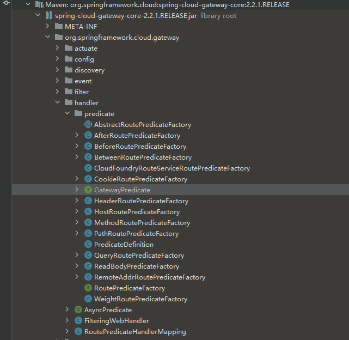Screen dimensions: 349x340
Task: Click the target/locate icon in the left gutter
Action: click(6, 3)
